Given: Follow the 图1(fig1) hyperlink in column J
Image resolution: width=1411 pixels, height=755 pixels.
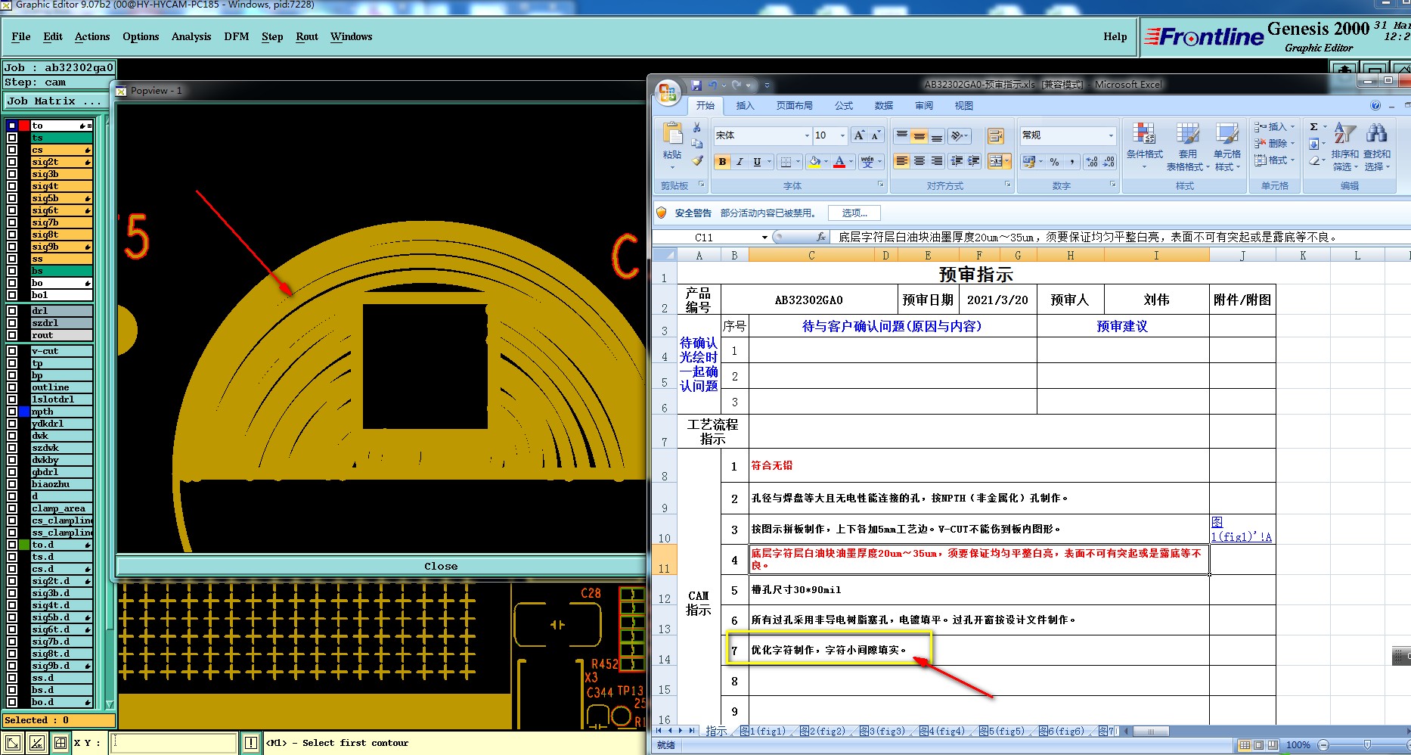Looking at the screenshot, I should 1241,530.
